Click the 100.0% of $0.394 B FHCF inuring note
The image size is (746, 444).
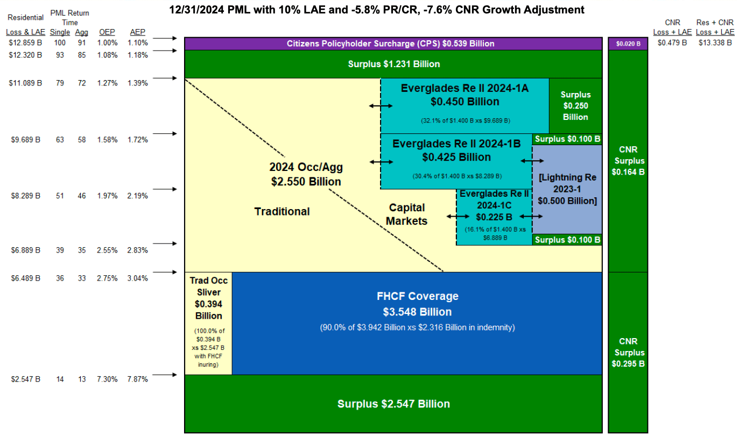[209, 348]
